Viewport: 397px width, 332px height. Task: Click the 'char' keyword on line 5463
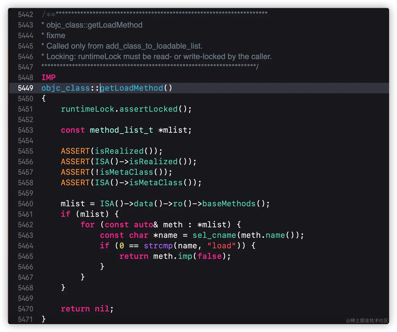[x=139, y=235]
